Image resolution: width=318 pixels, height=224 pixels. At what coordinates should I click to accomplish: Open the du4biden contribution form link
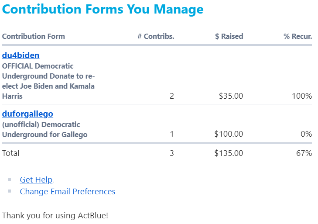point(21,55)
